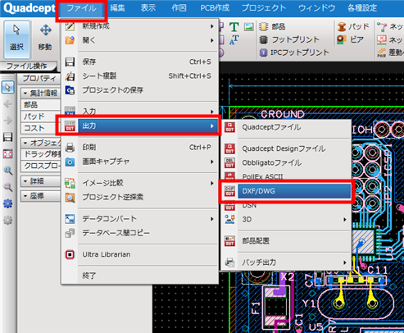
Task: Expand the 新規作成 submenu
Action: click(140, 26)
